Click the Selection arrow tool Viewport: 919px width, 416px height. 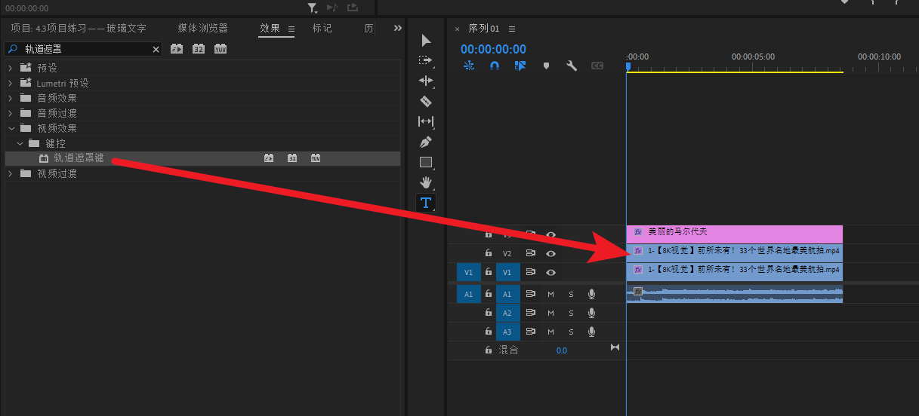pyautogui.click(x=426, y=40)
